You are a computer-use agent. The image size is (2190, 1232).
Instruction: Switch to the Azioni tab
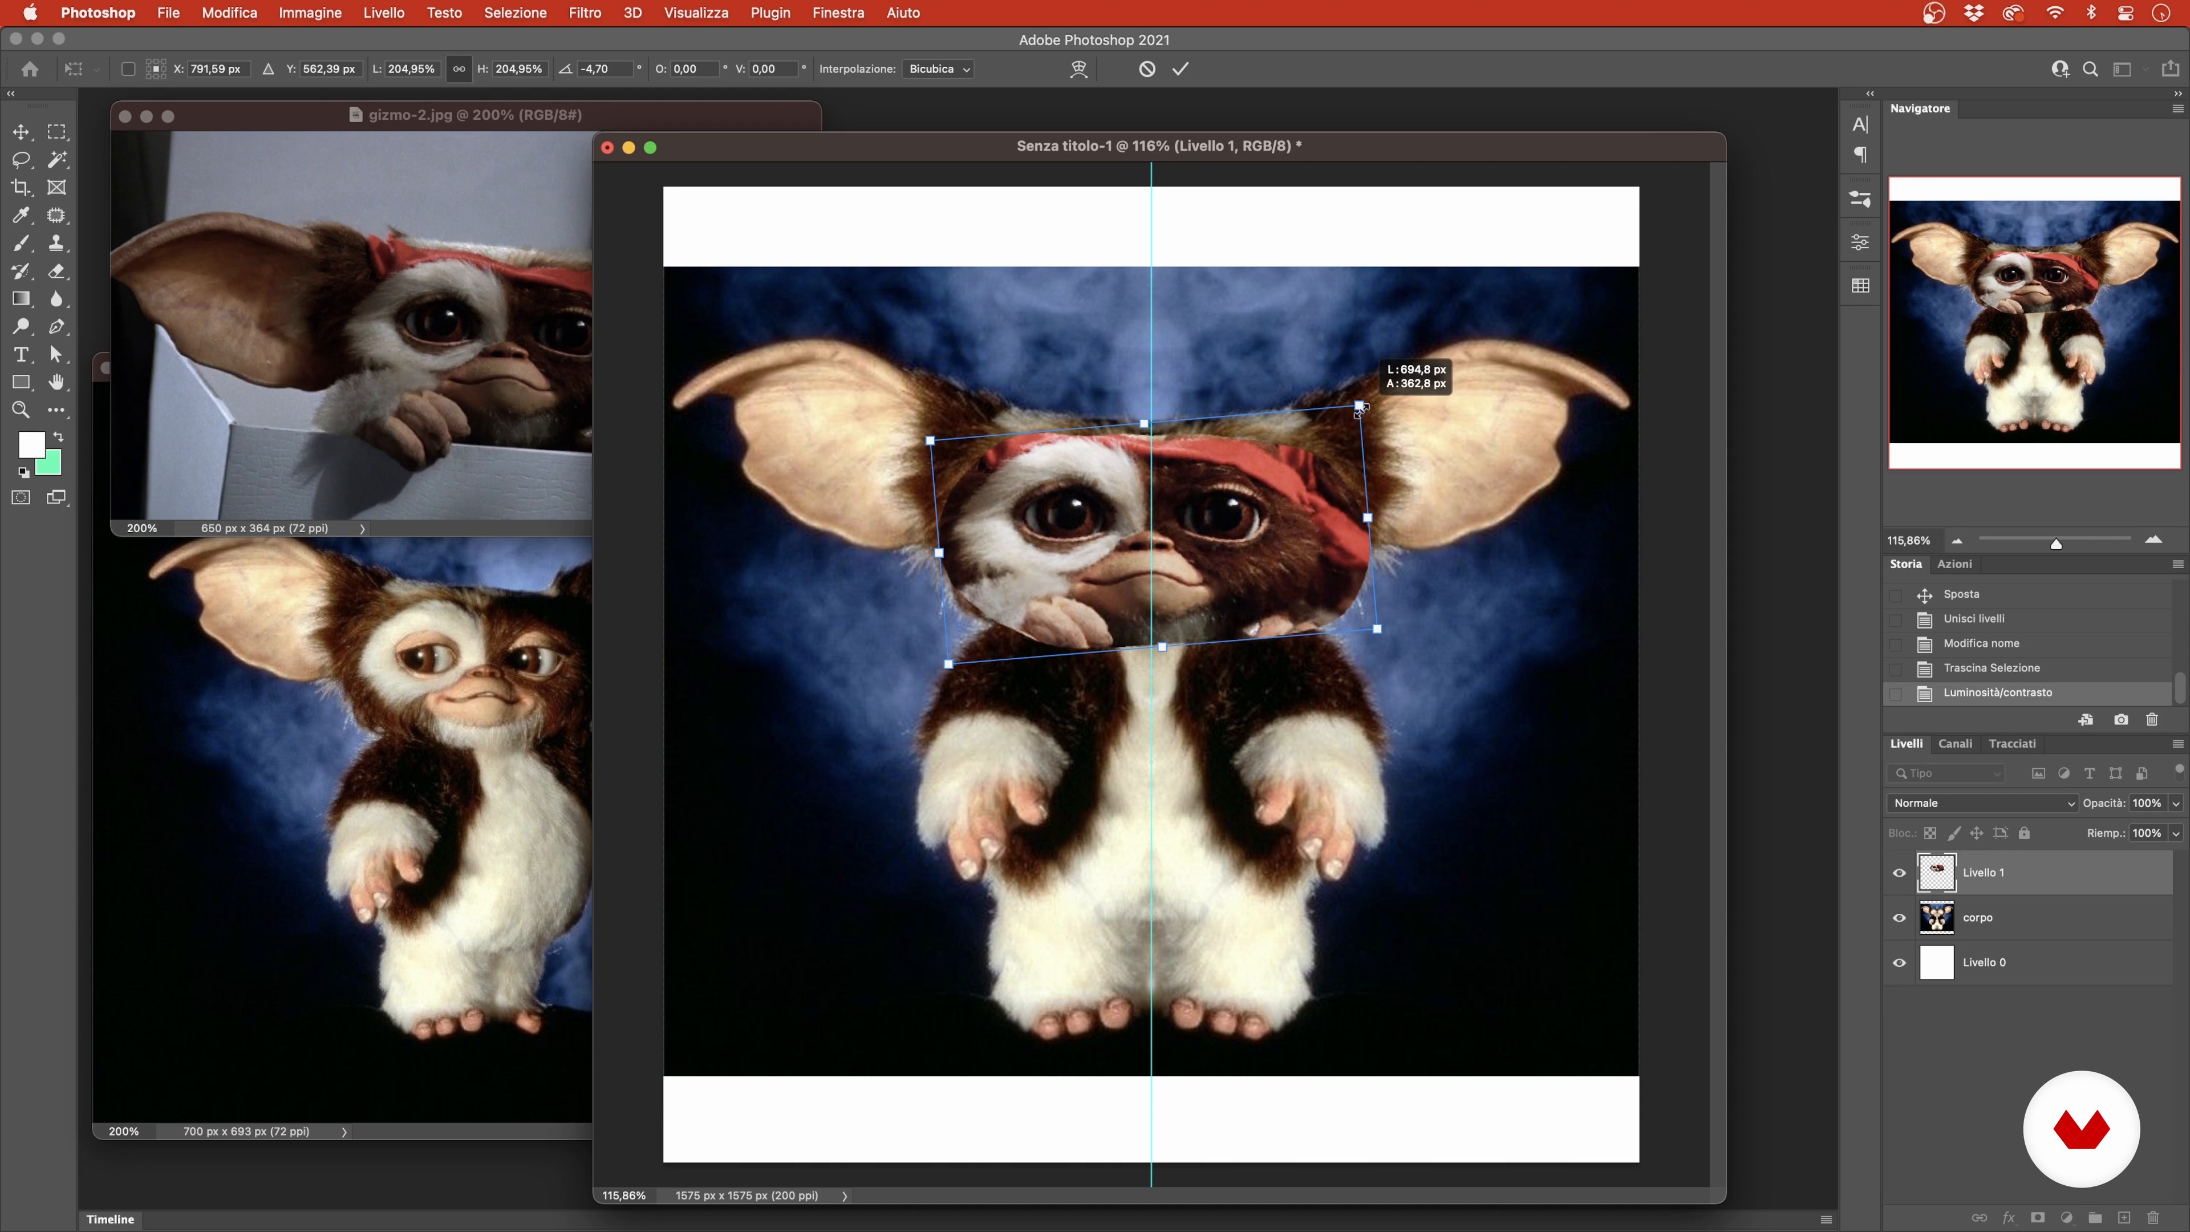tap(1954, 564)
